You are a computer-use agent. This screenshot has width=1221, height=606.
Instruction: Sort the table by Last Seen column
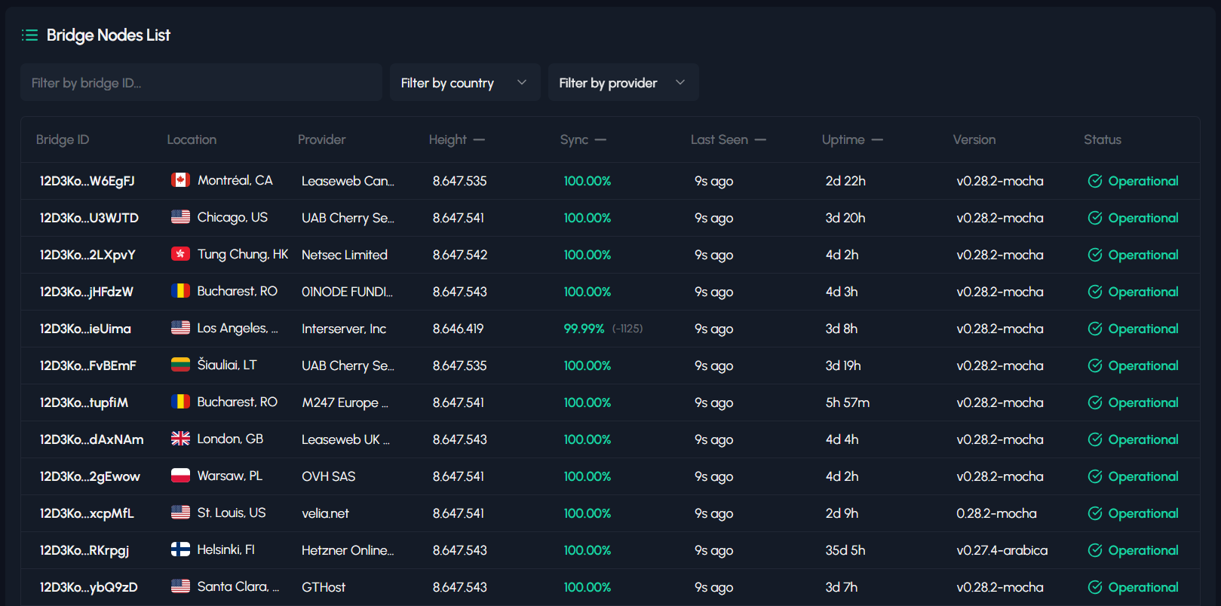729,139
